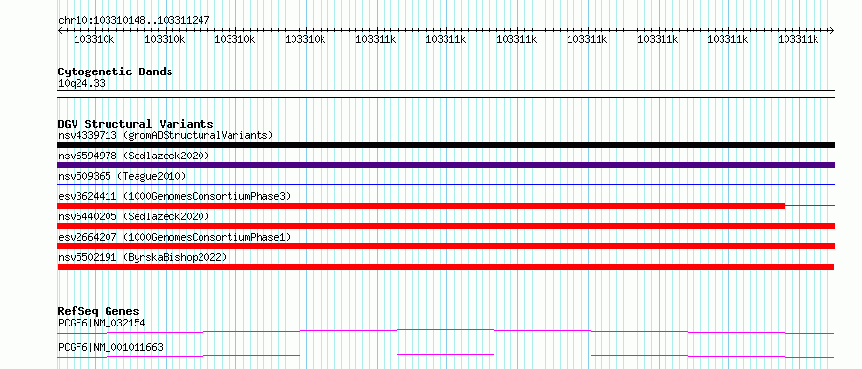Select the red esv2664207 variant bar
The width and height of the screenshot is (862, 369).
[446, 246]
